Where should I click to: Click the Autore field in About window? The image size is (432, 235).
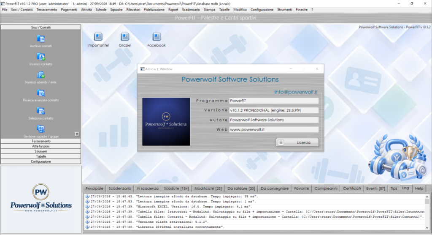[x=274, y=120]
